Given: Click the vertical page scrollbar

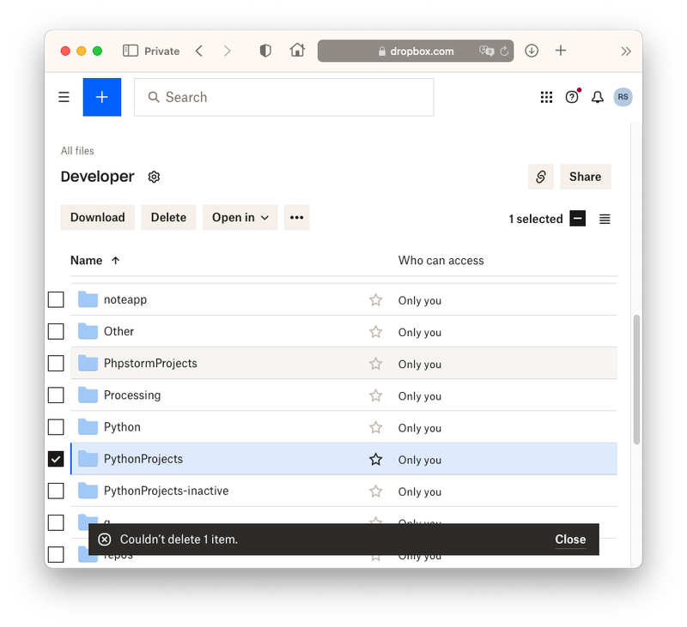Looking at the screenshot, I should click(x=636, y=380).
